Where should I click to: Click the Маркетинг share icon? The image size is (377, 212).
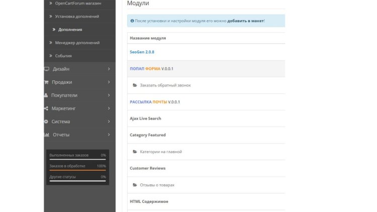click(47, 108)
